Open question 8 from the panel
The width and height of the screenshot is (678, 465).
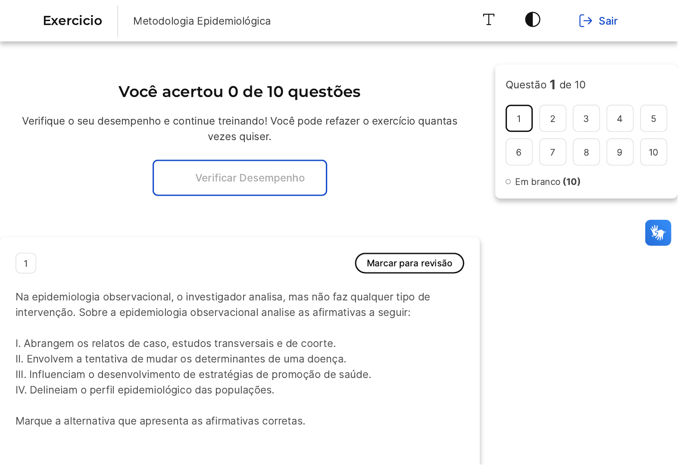586,152
